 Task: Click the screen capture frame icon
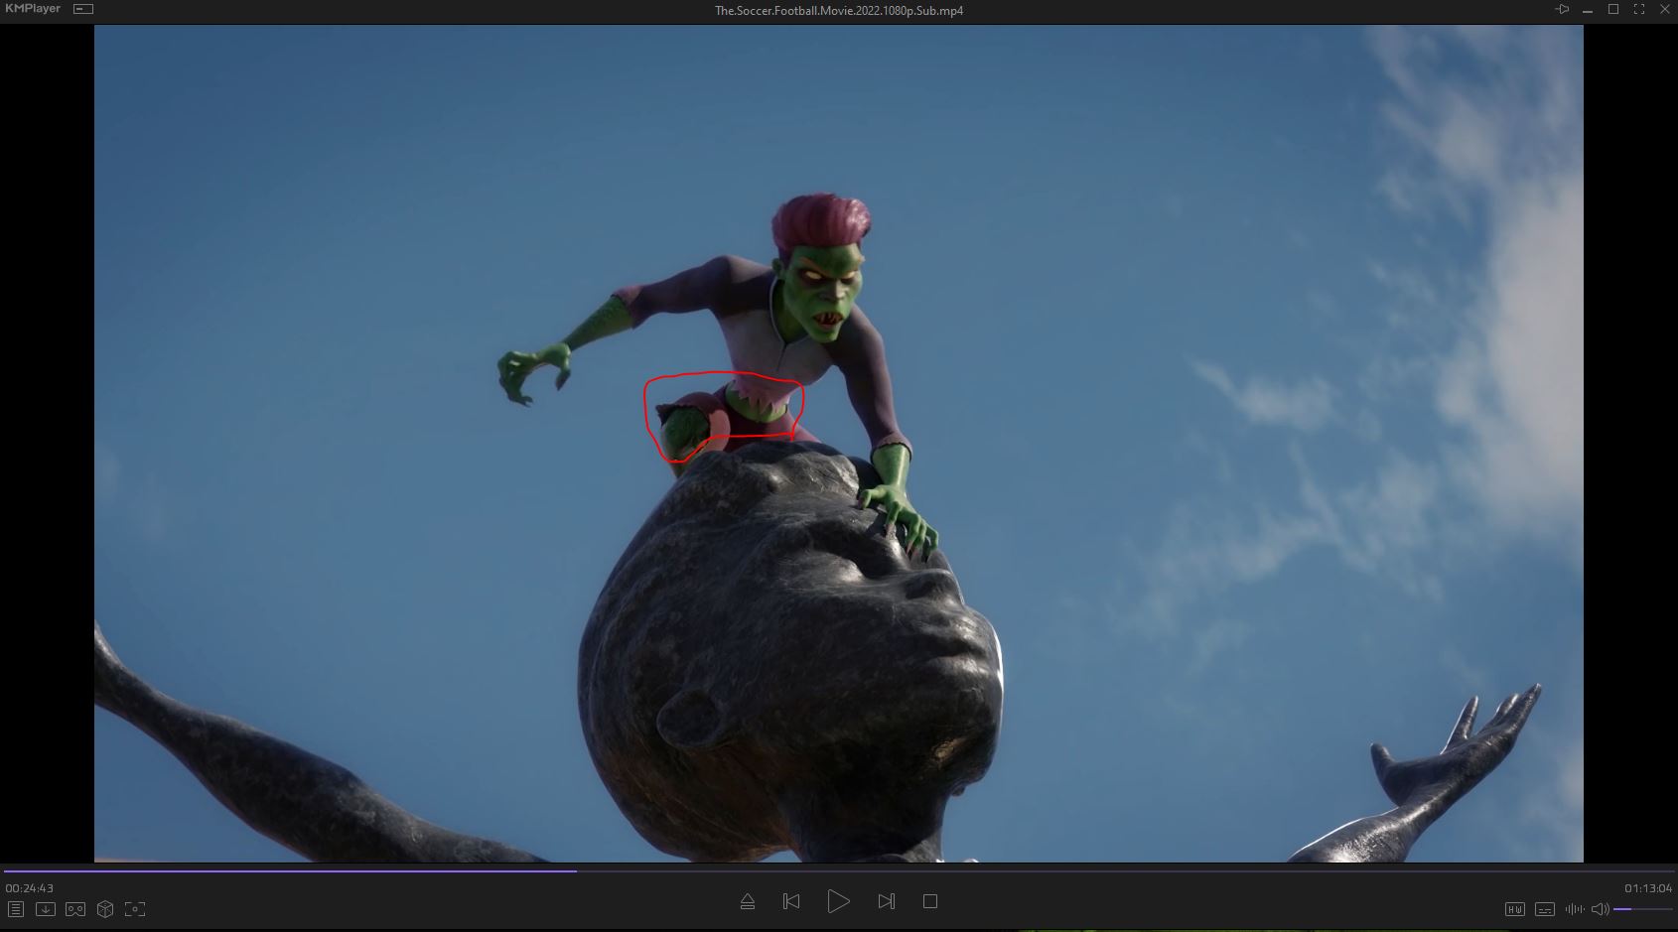pos(135,909)
